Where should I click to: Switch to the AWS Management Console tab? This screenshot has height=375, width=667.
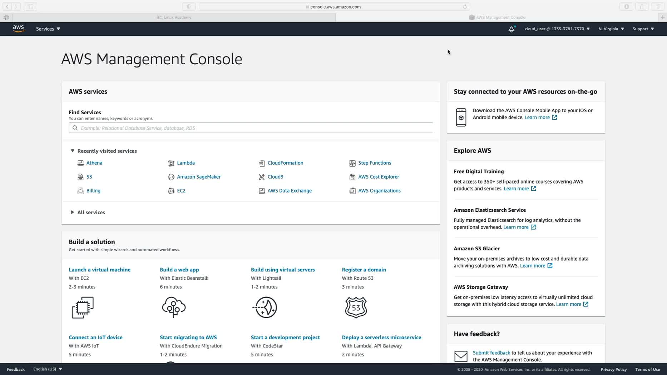coord(497,17)
